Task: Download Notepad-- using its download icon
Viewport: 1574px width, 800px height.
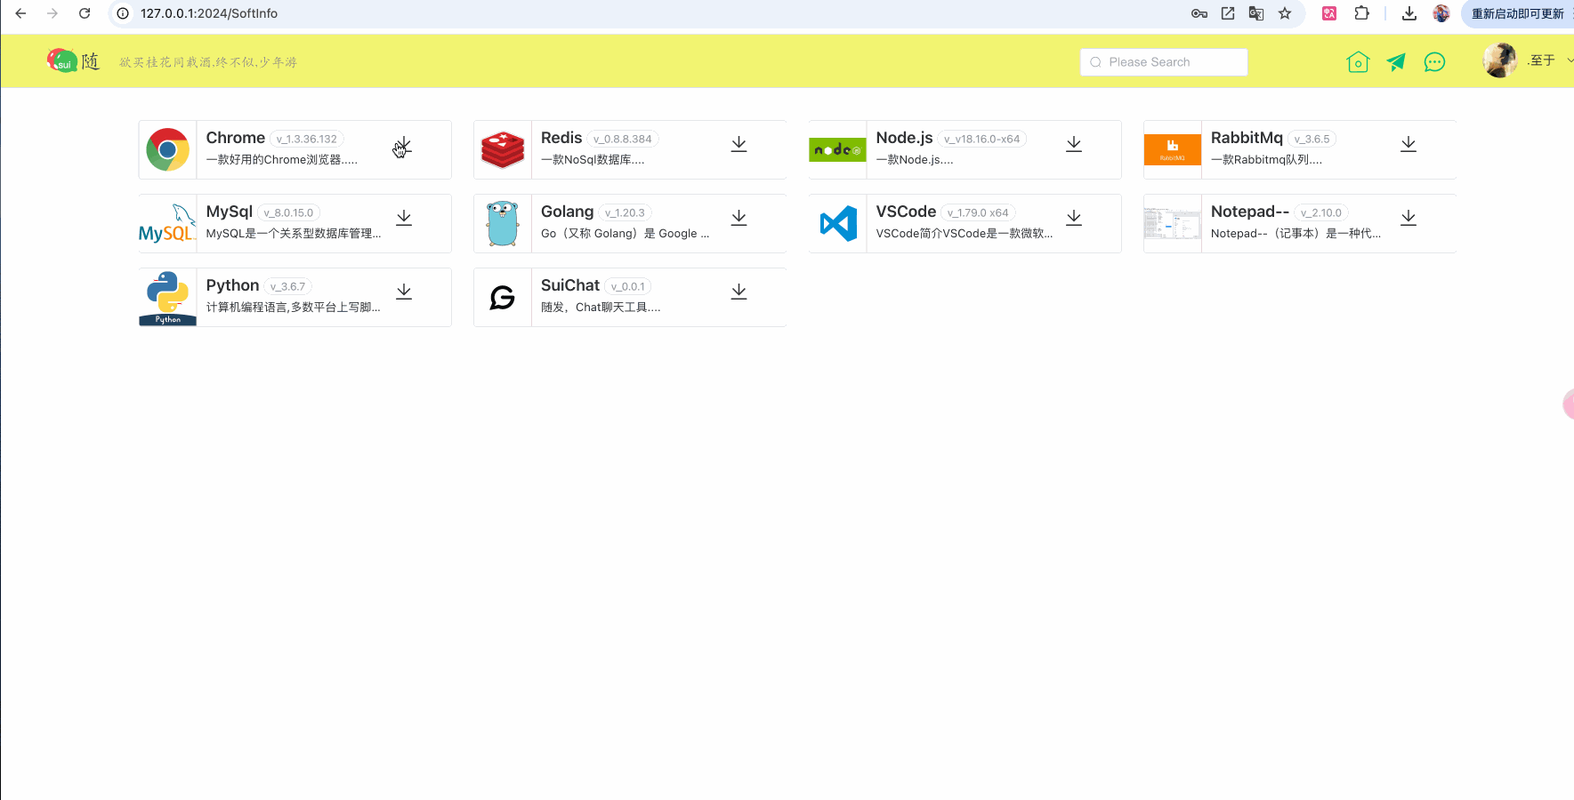Action: (1409, 218)
